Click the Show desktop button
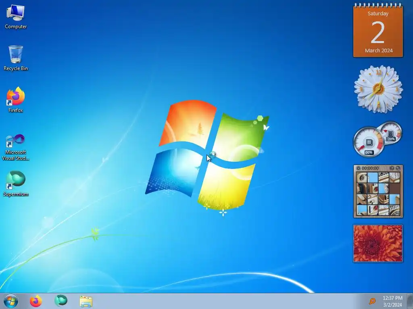Viewport: 413px width, 309px height. (x=410, y=301)
